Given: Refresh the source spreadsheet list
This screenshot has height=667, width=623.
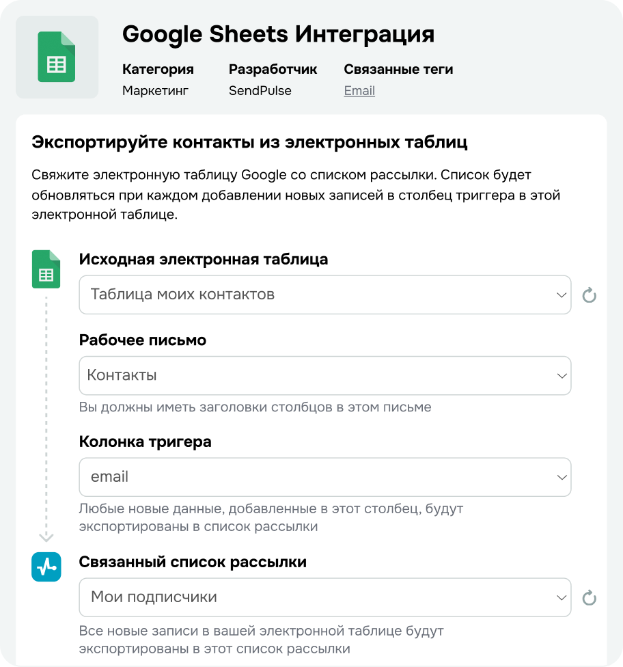Looking at the screenshot, I should pyautogui.click(x=589, y=295).
